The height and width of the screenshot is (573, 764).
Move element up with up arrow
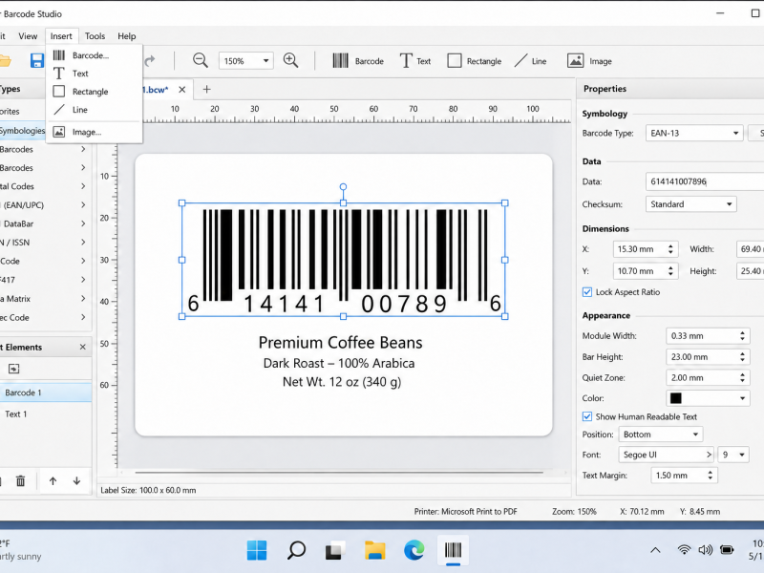pyautogui.click(x=53, y=481)
